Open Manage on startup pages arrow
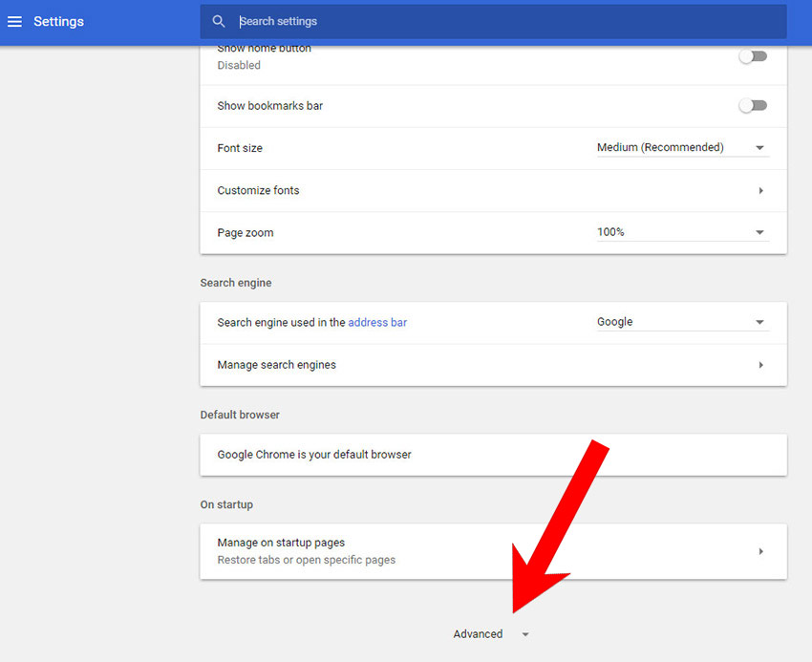Image resolution: width=812 pixels, height=662 pixels. pos(760,552)
